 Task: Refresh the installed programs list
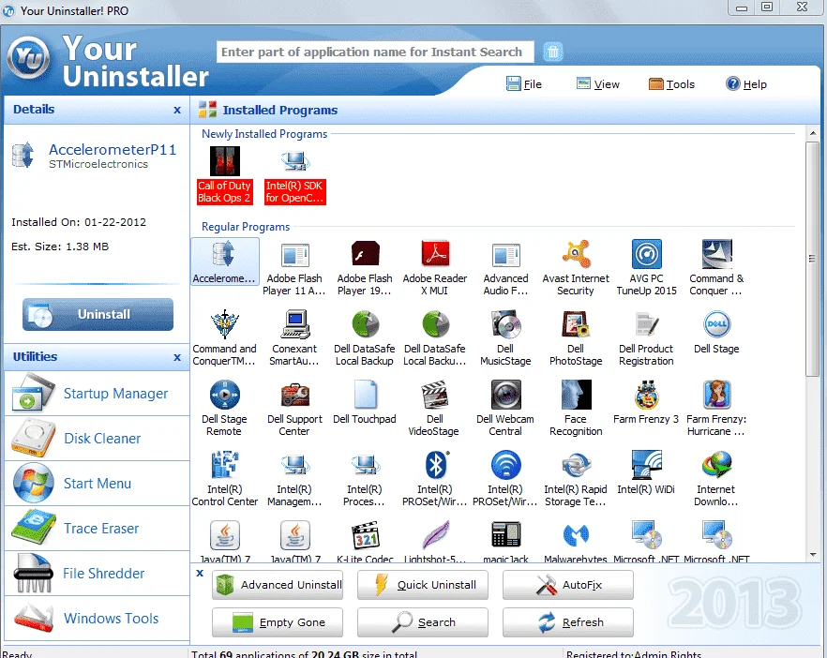pyautogui.click(x=568, y=622)
